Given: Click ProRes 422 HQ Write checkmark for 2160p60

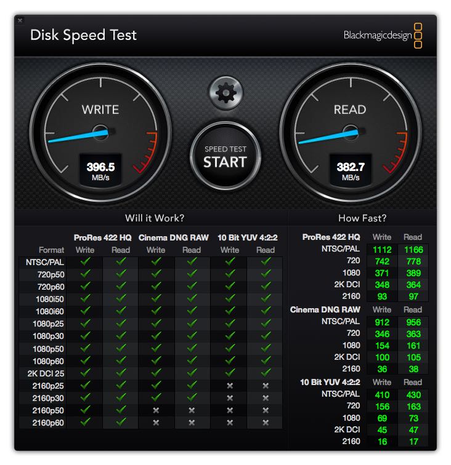Looking at the screenshot, I should click(x=85, y=422).
